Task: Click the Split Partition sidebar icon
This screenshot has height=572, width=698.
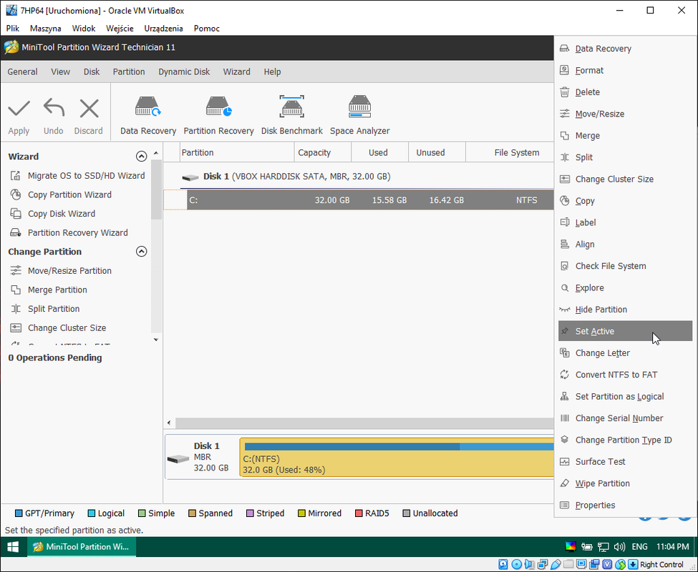Action: (16, 309)
